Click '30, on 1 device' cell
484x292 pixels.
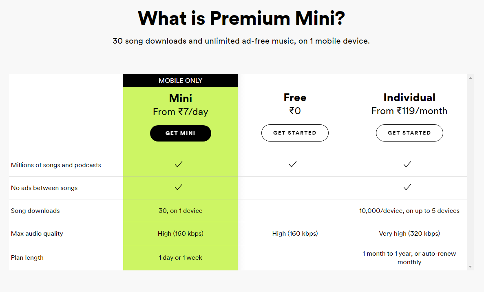tap(181, 211)
